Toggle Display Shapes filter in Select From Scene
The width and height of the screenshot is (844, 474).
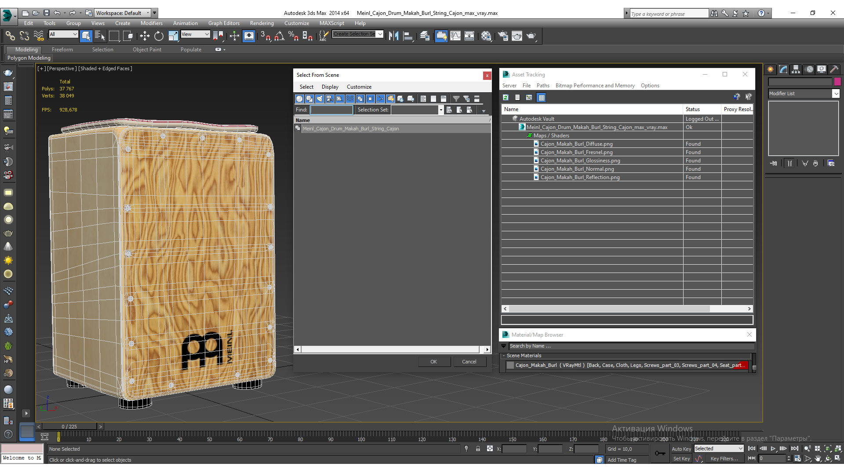coord(309,99)
